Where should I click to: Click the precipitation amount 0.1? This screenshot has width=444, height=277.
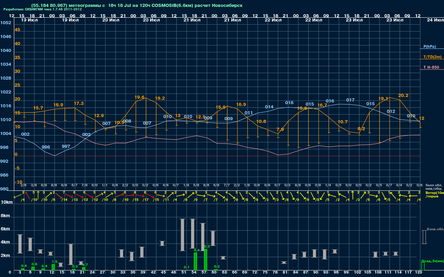coord(187,267)
